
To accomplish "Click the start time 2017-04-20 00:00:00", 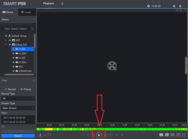I will pos(14,118).
